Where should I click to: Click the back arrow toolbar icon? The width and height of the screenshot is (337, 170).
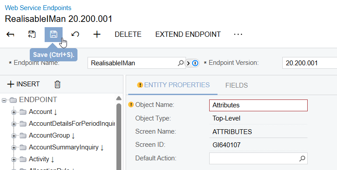tap(11, 34)
